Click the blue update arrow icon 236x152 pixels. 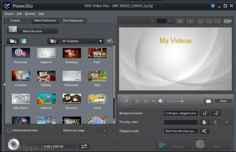pyautogui.click(x=213, y=6)
